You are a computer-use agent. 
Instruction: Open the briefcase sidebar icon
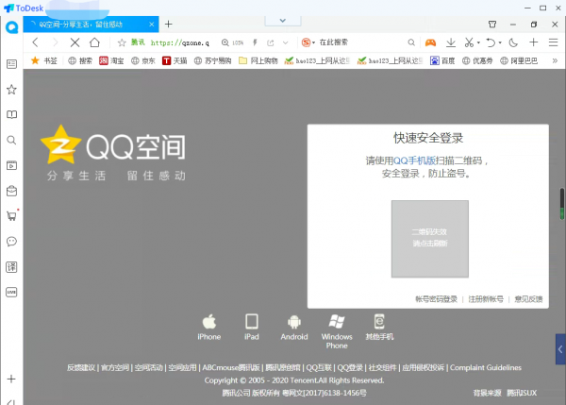pyautogui.click(x=11, y=191)
